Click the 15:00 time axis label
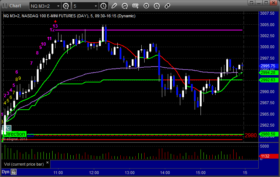Screen dimensions: 280x177 click(201, 173)
